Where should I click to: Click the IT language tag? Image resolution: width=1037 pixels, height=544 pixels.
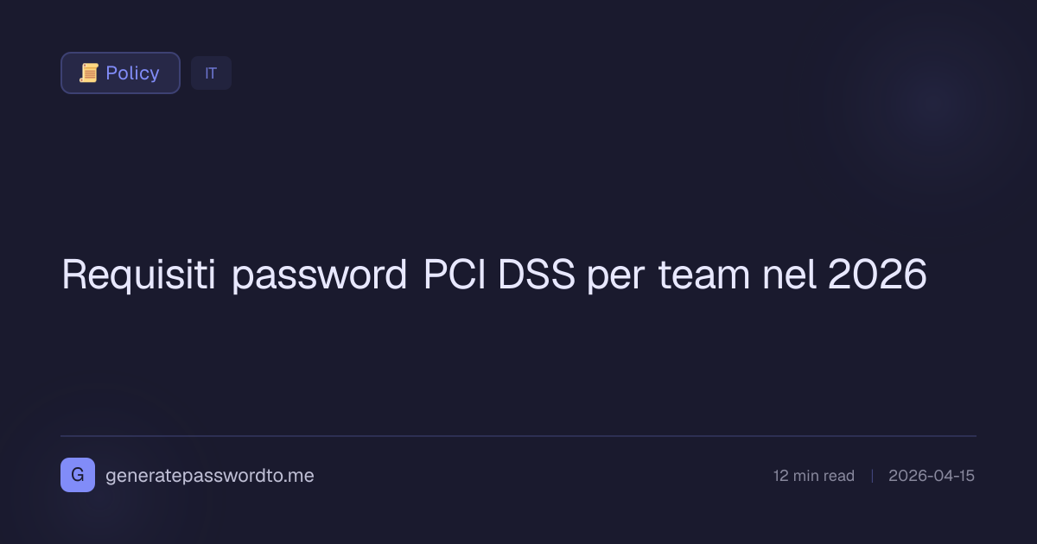tap(211, 73)
